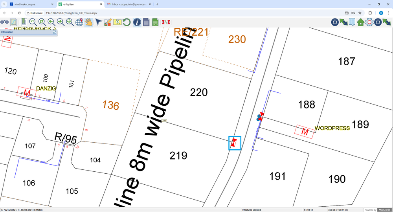Bookmark this page with the star icon
The height and width of the screenshot is (213, 393).
click(x=360, y=13)
